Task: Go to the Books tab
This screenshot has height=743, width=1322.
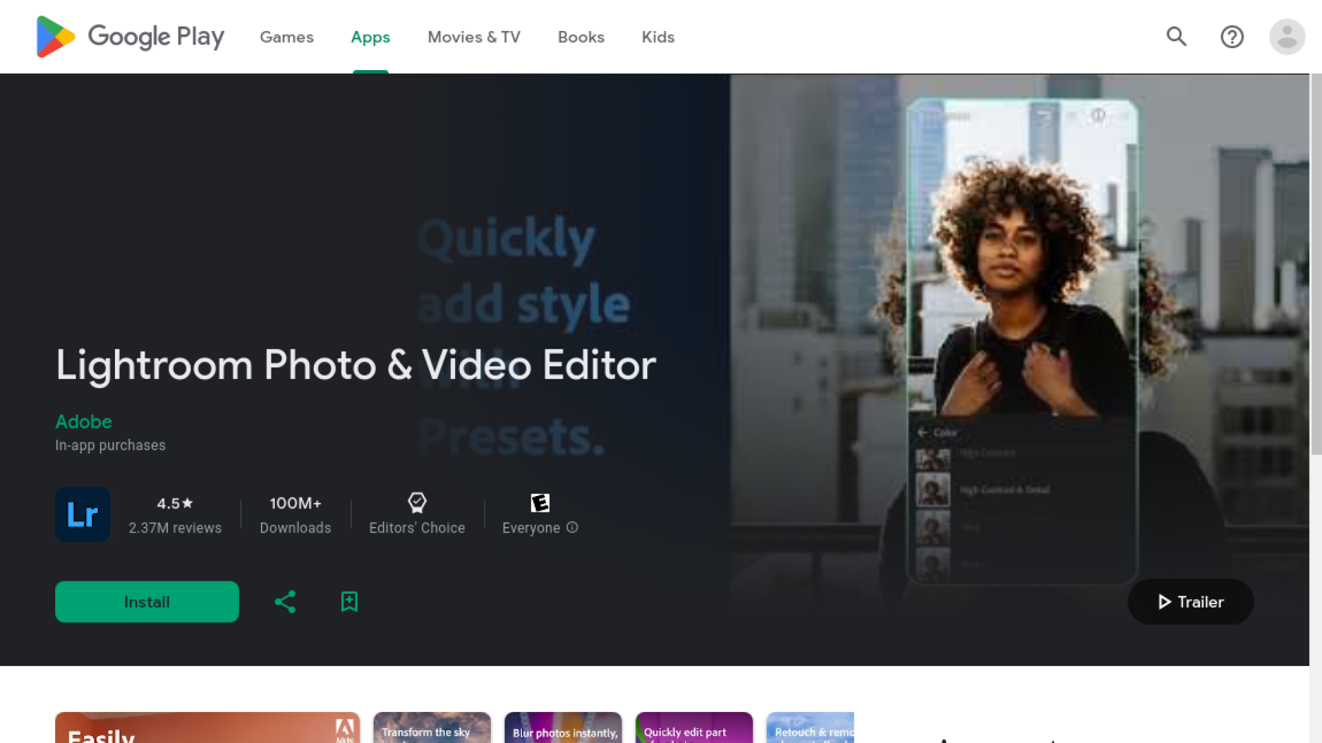Action: 580,37
